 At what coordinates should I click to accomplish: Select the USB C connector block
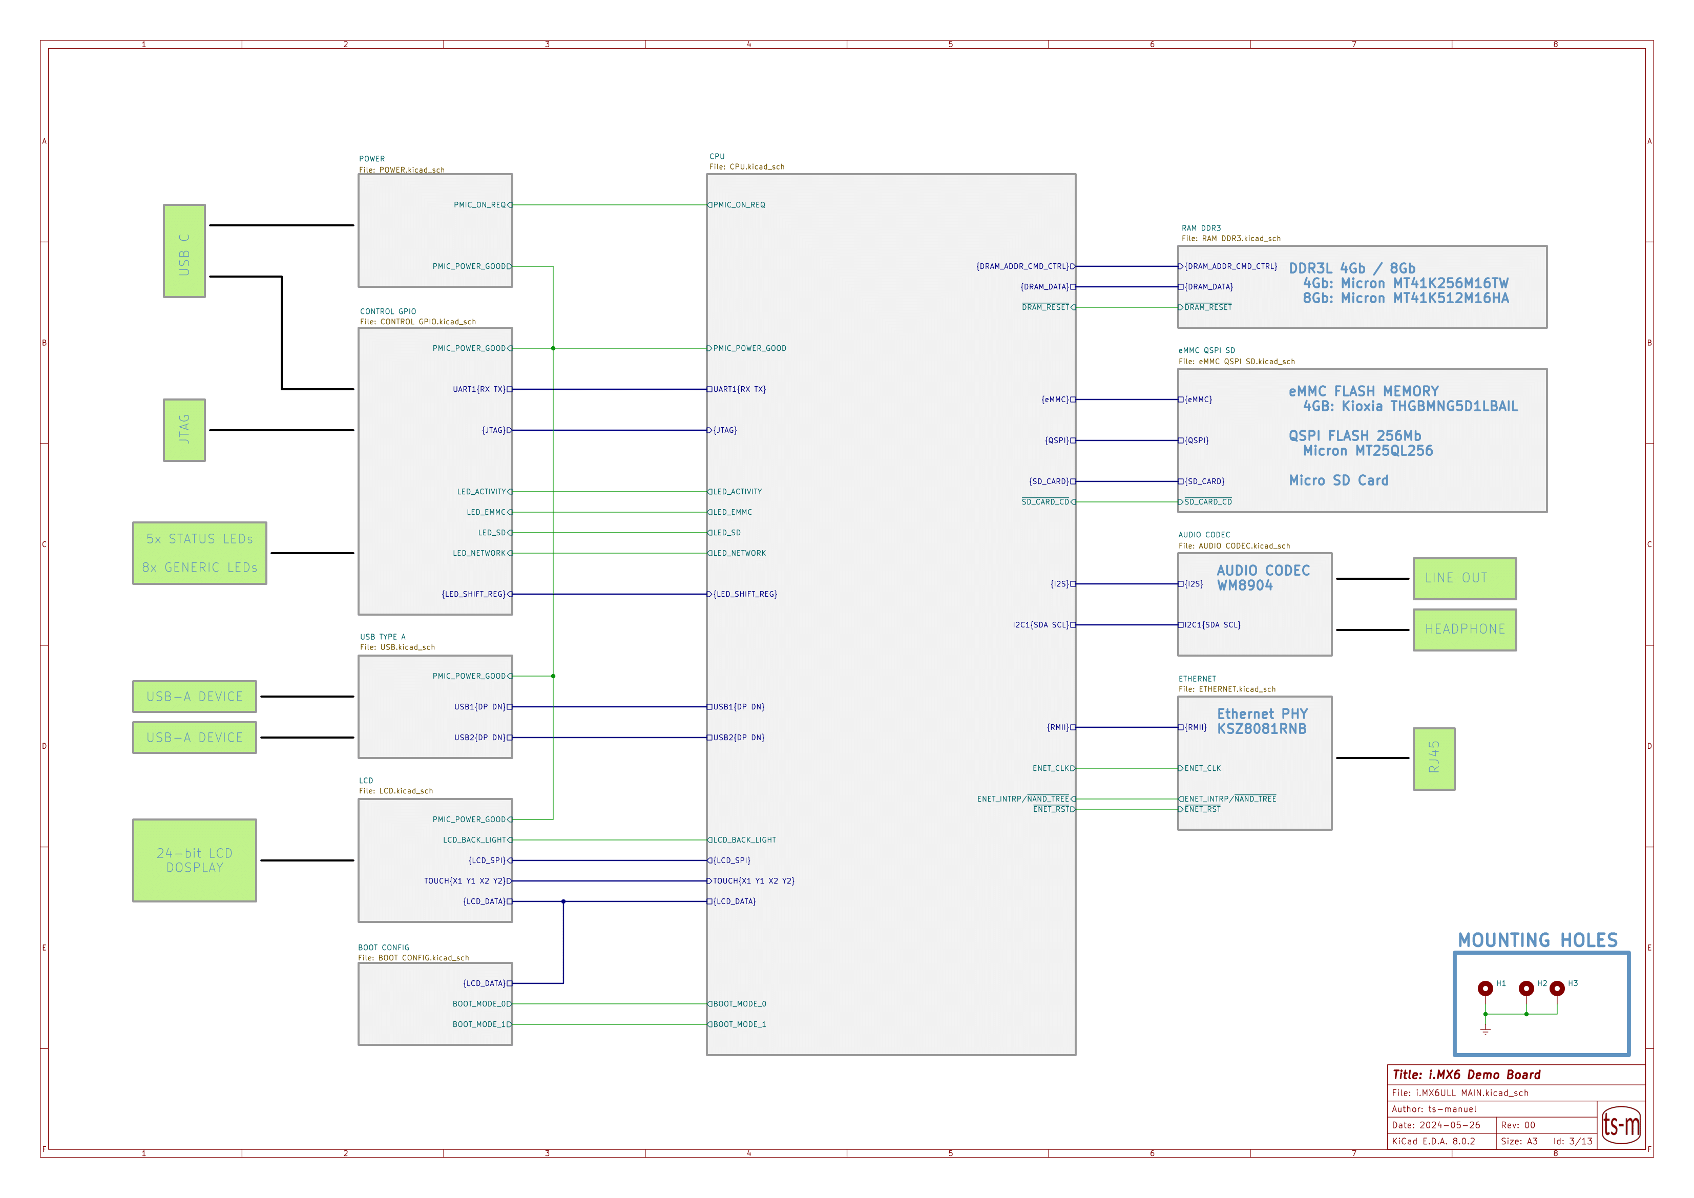tap(184, 251)
